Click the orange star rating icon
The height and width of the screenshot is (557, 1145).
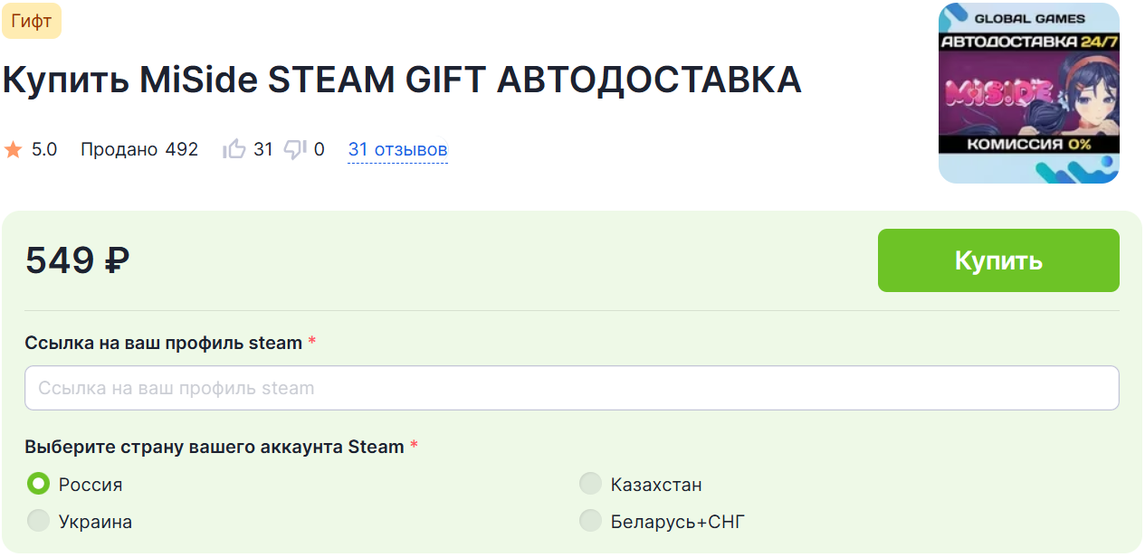click(14, 150)
